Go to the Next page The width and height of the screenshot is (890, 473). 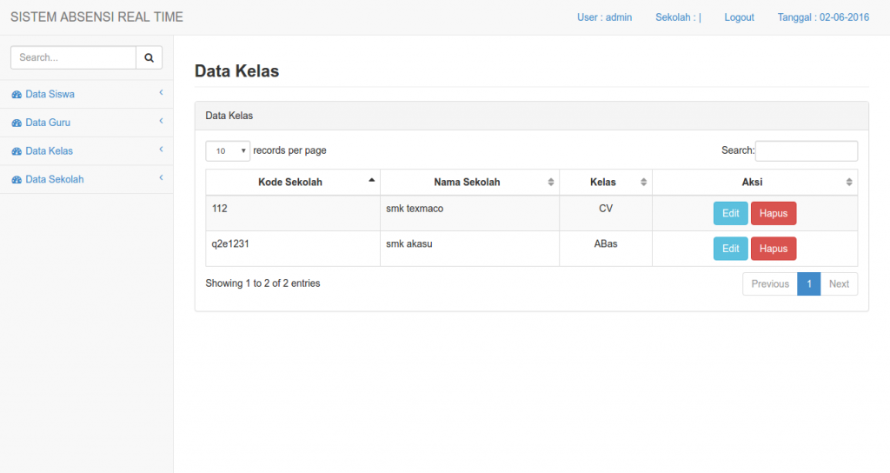[839, 284]
